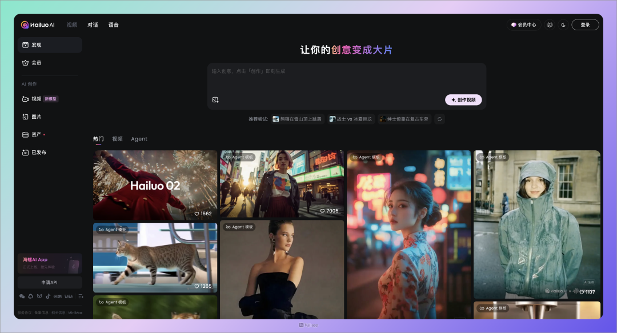Click the open-book tutorial icon
The width and height of the screenshot is (617, 333).
(550, 25)
